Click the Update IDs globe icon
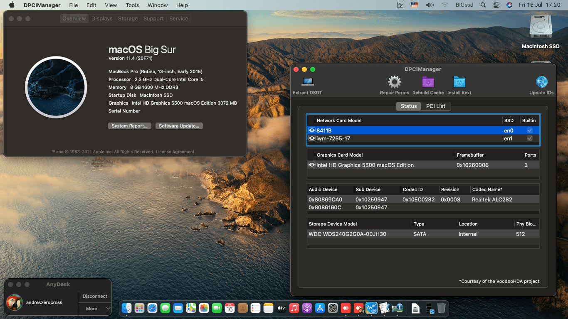This screenshot has height=319, width=568. [541, 82]
